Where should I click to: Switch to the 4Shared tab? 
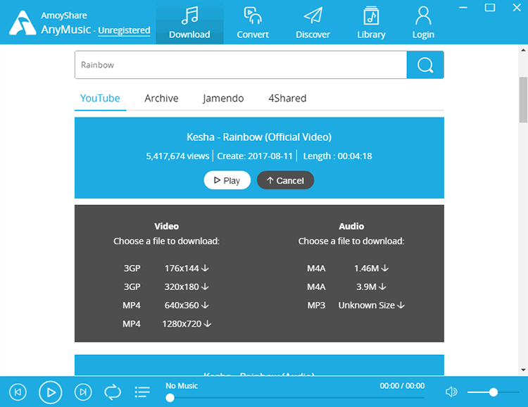[x=287, y=99]
